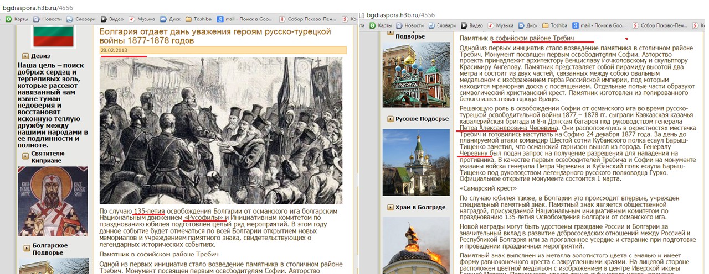Click the Русское Подворье sidebar heading

(422, 119)
